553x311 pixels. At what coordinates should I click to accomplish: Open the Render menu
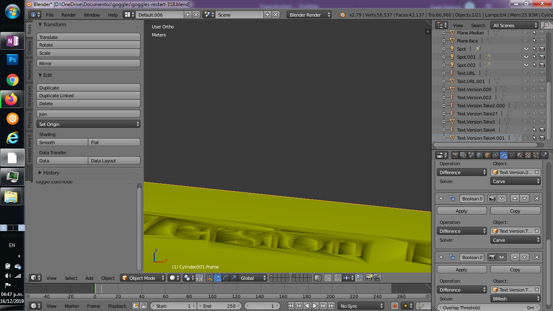pos(69,15)
